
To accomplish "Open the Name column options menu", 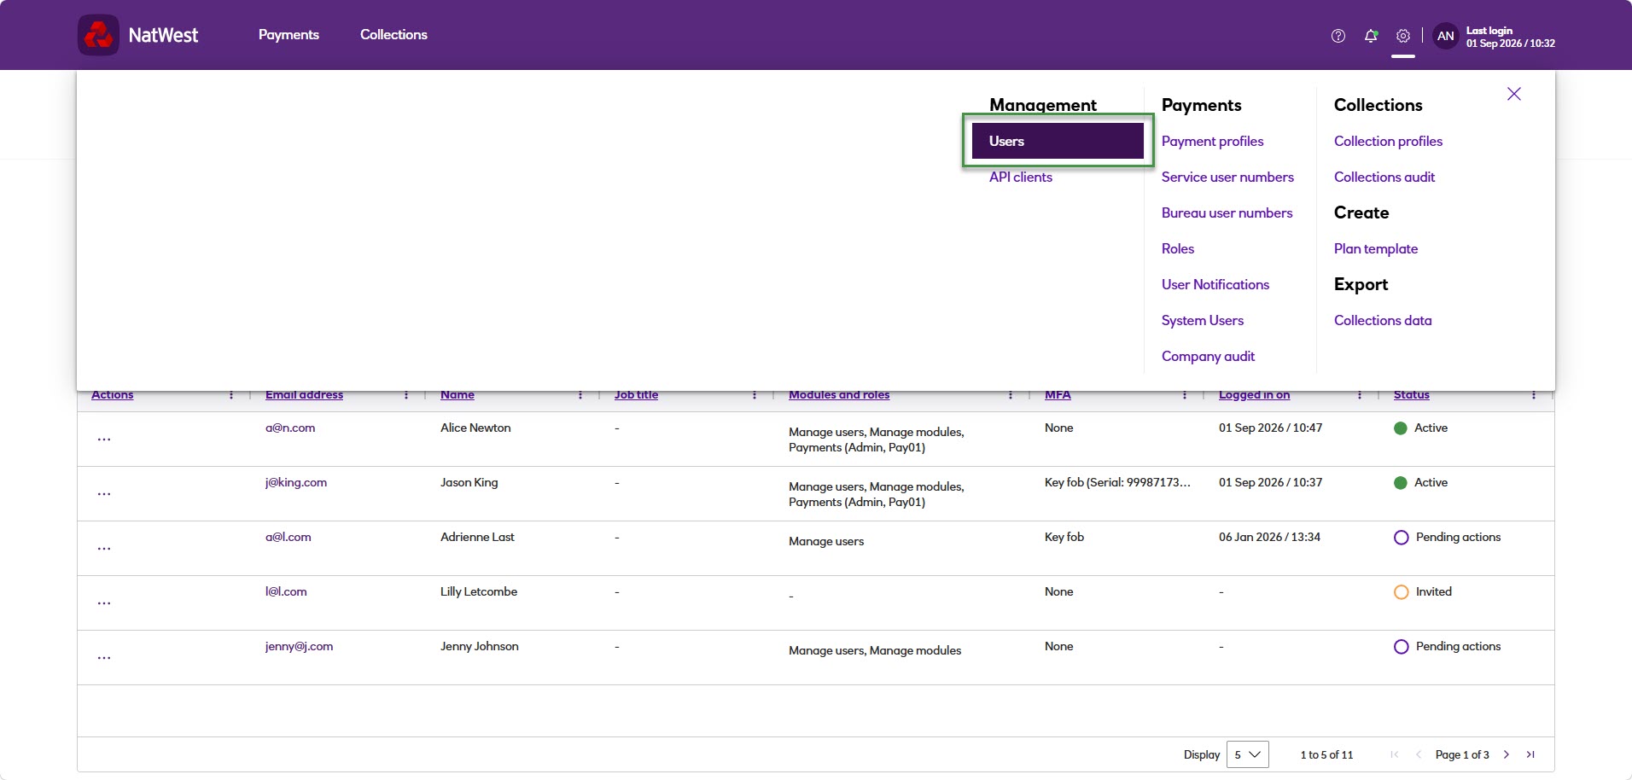I will click(580, 395).
